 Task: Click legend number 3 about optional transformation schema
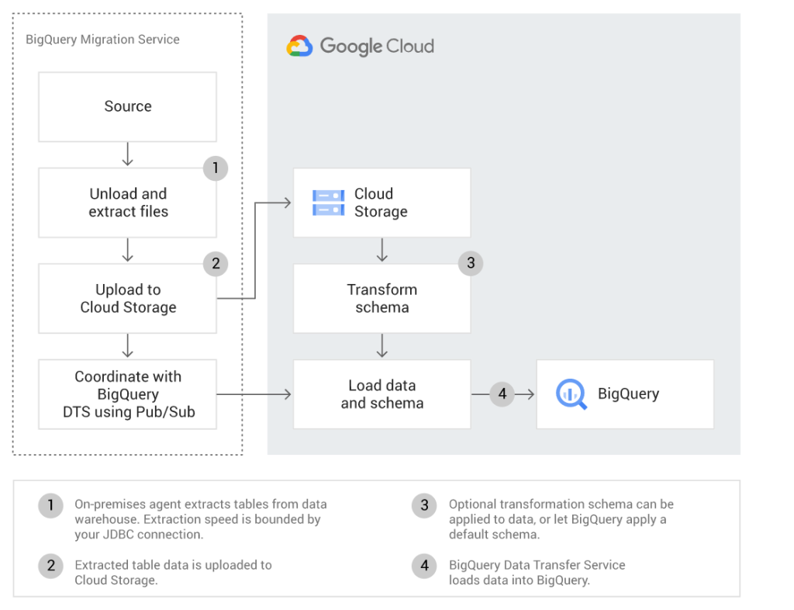point(423,505)
